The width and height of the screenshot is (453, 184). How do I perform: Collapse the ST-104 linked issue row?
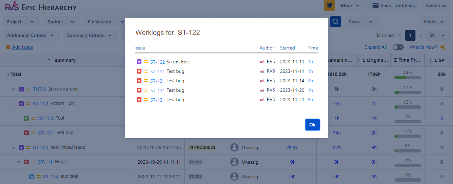click(14, 147)
